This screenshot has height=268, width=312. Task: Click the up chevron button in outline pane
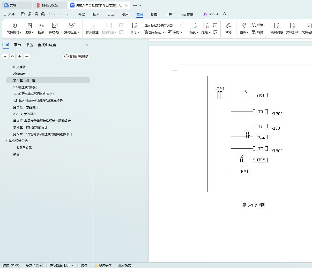[12, 56]
